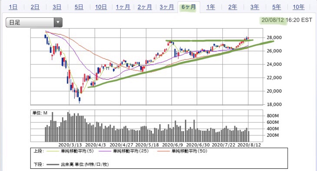Switch to the 2年 range tab
The image size is (317, 171).
233,7
